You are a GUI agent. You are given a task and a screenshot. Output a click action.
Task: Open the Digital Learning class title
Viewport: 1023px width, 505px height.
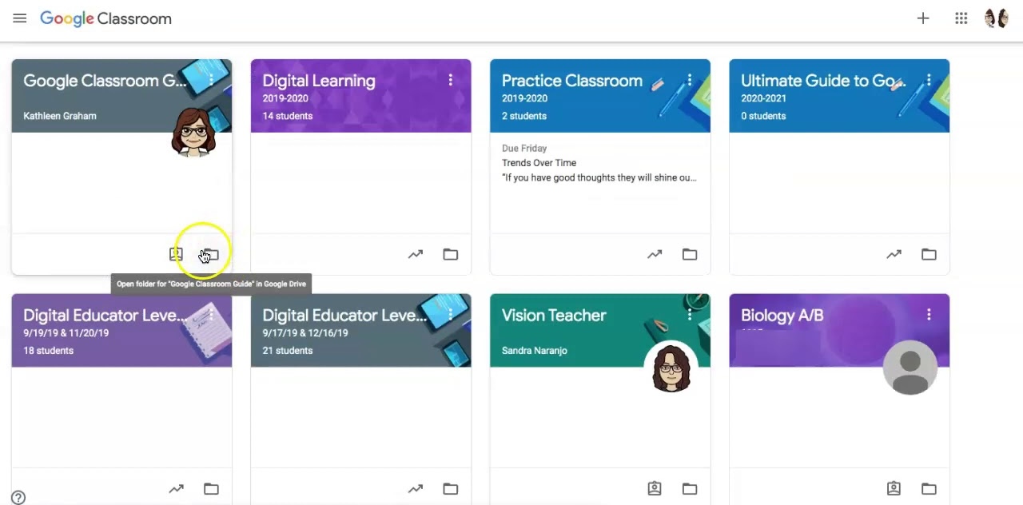click(x=318, y=81)
